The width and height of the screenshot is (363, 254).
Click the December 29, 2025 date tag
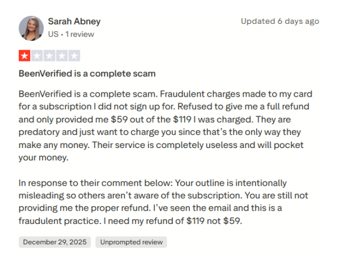point(54,242)
